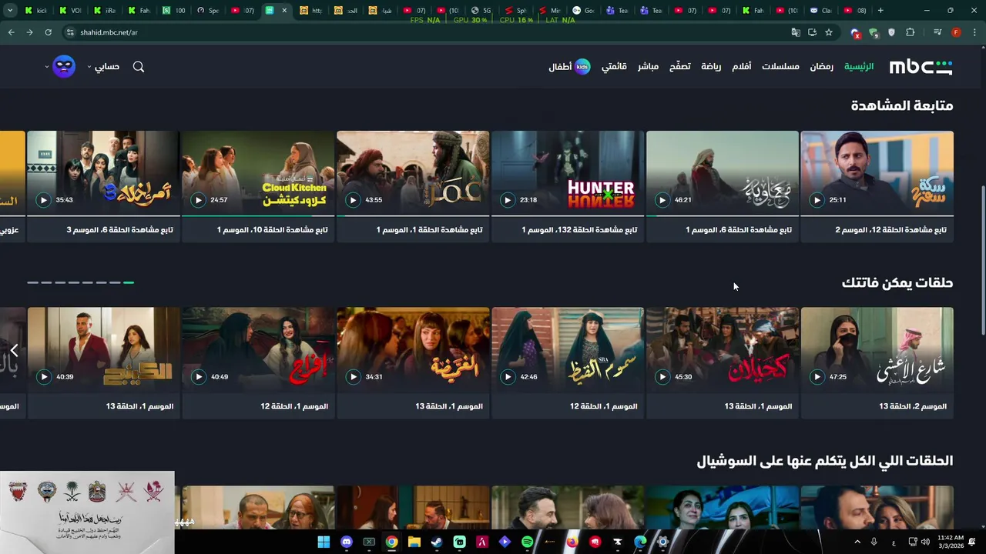Open the مسلسلات series menu

pos(780,67)
